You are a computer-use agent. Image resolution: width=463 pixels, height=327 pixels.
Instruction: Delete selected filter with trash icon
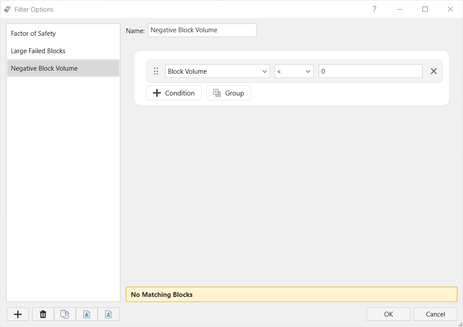(x=43, y=314)
